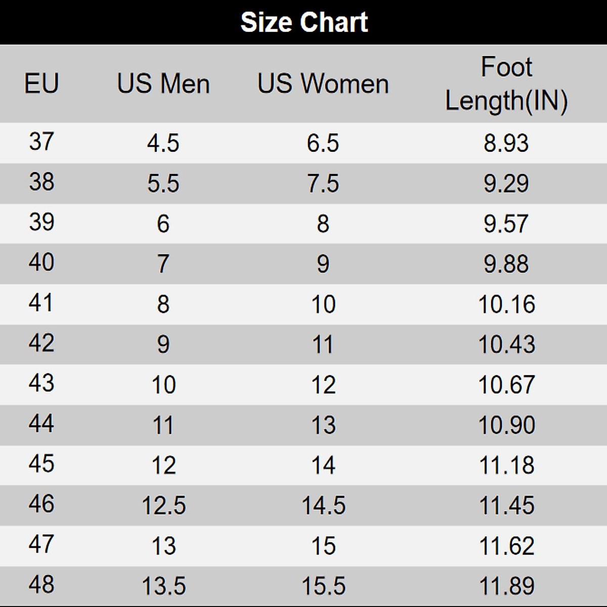Select US Men size 4.5 cell
The image size is (607, 607).
(163, 143)
